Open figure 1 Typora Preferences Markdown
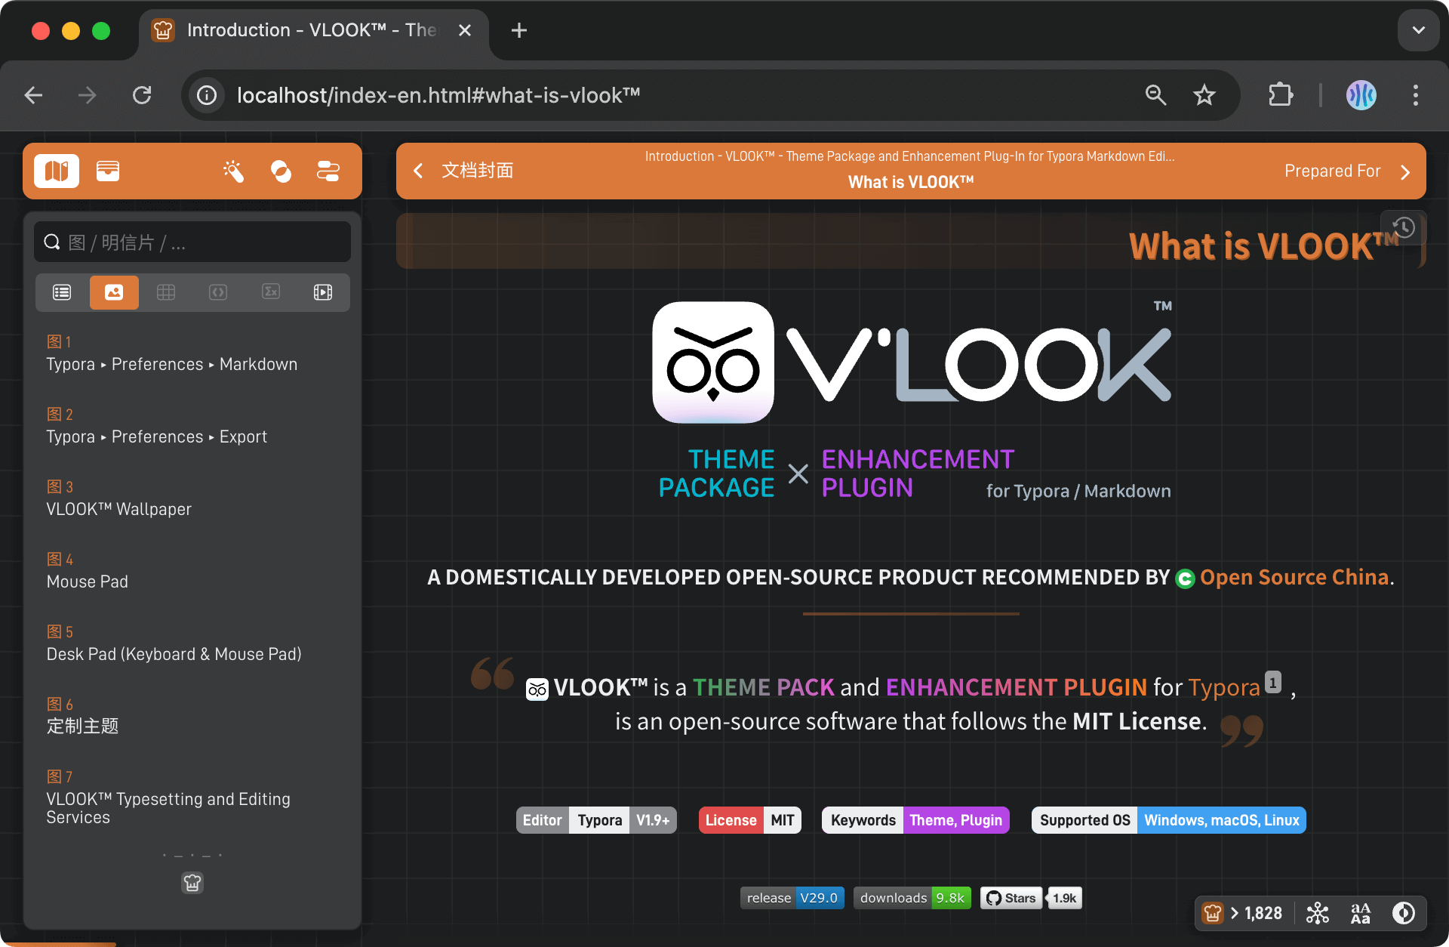 [172, 353]
